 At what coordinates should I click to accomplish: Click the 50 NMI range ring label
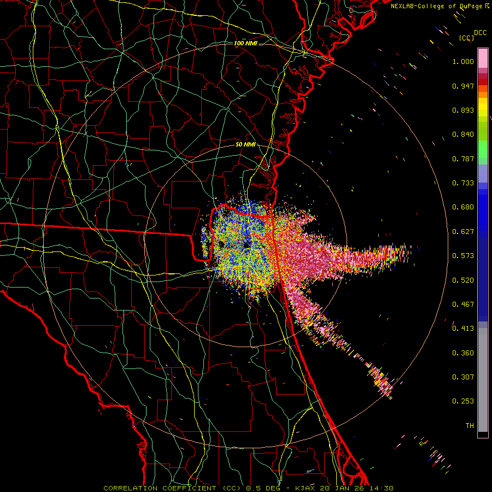pos(245,144)
